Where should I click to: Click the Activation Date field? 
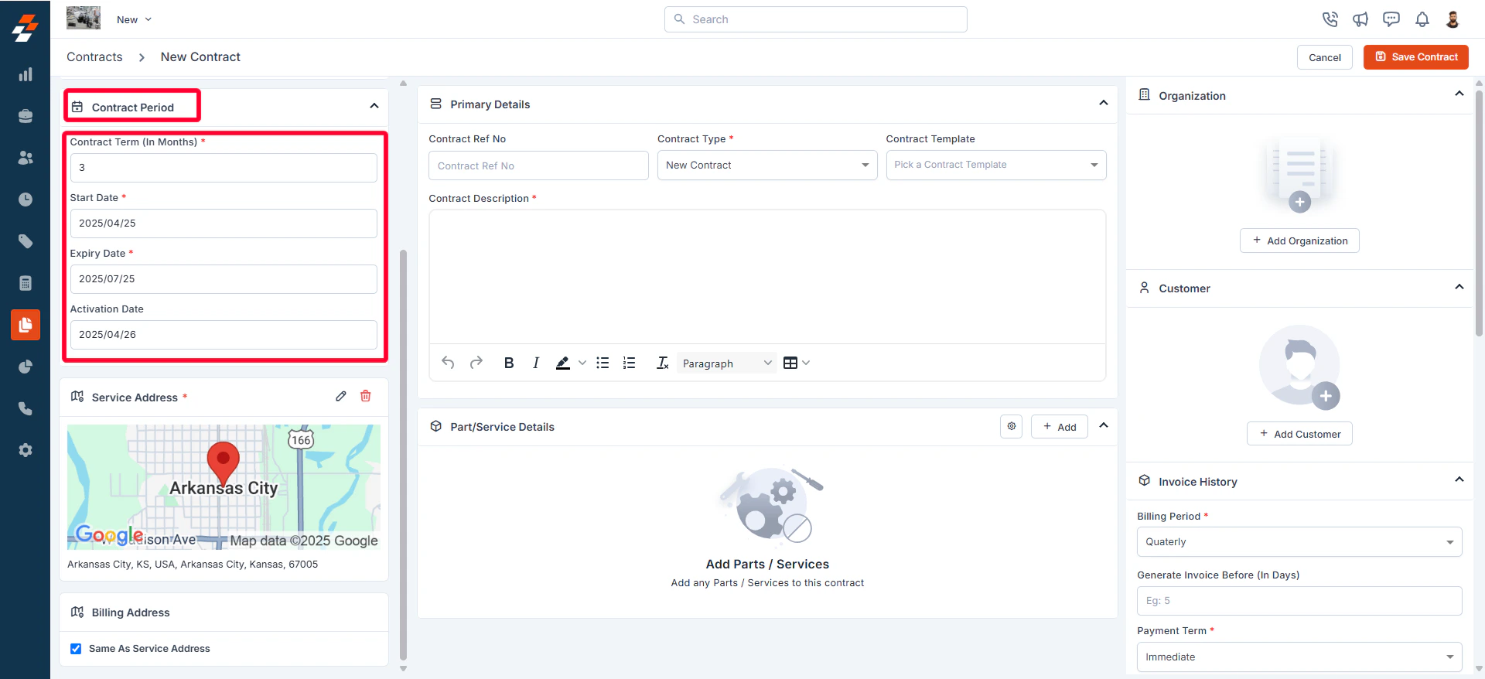pos(224,335)
